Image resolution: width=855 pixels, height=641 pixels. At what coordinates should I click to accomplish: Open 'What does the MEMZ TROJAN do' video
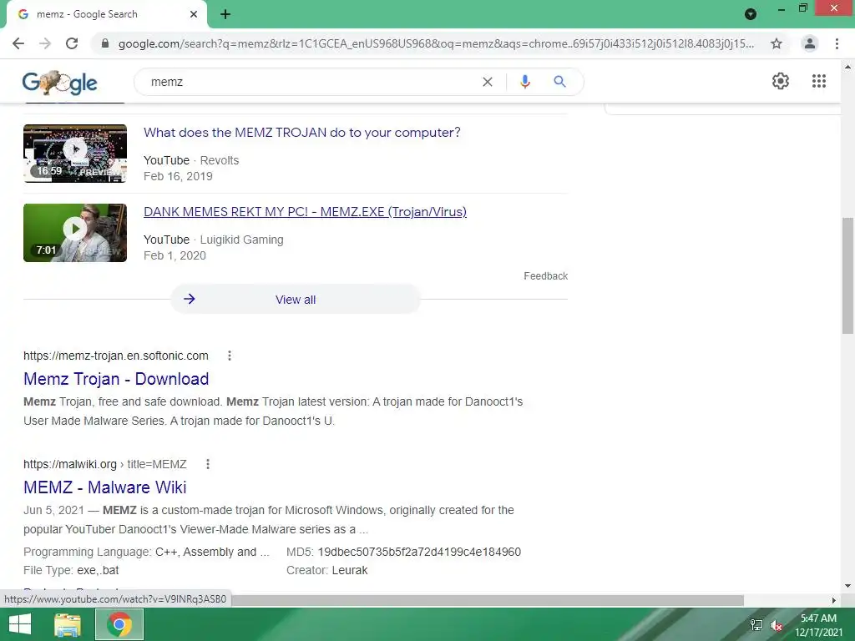[x=302, y=133]
